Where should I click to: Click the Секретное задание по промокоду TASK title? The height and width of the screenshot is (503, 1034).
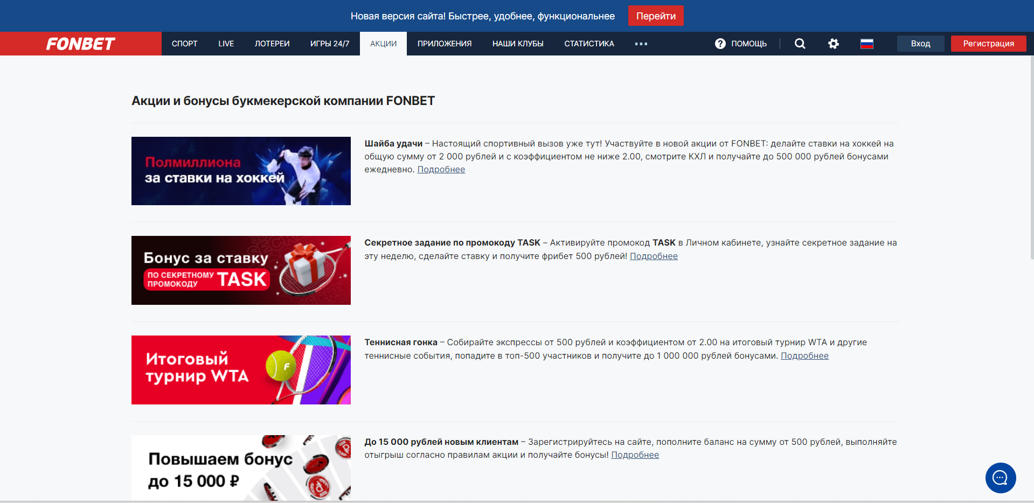[452, 243]
